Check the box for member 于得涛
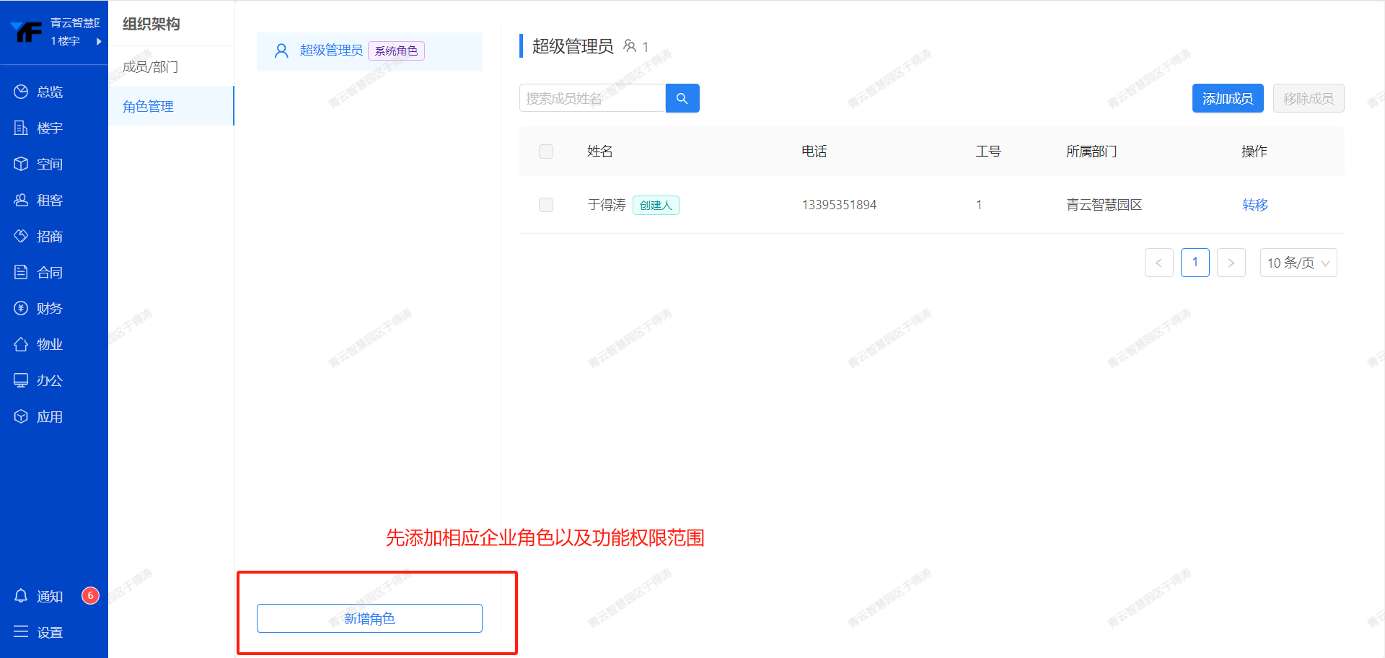This screenshot has width=1385, height=658. pyautogui.click(x=546, y=205)
